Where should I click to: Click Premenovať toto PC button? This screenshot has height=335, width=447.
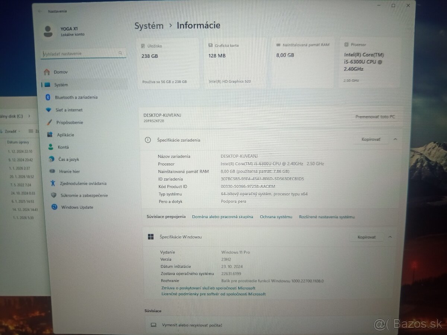tap(375, 117)
